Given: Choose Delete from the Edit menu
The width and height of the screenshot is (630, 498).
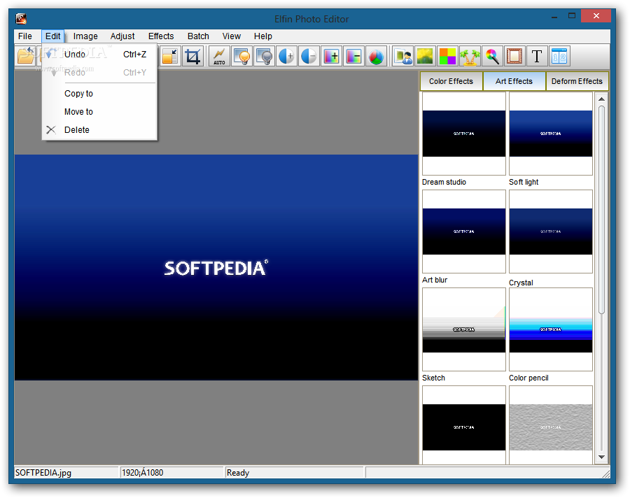Looking at the screenshot, I should tap(99, 129).
